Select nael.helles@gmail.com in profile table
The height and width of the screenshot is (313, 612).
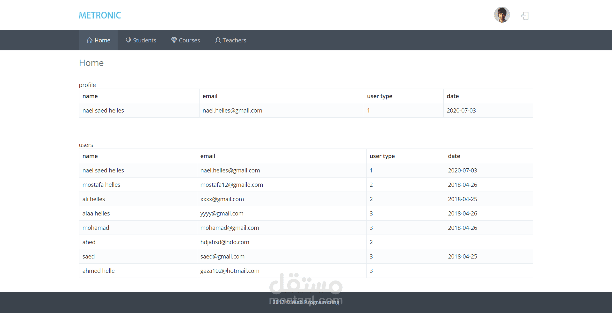[232, 111]
